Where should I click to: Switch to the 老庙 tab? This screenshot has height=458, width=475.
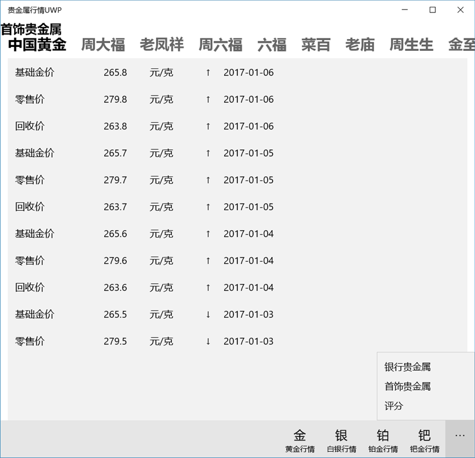(360, 45)
